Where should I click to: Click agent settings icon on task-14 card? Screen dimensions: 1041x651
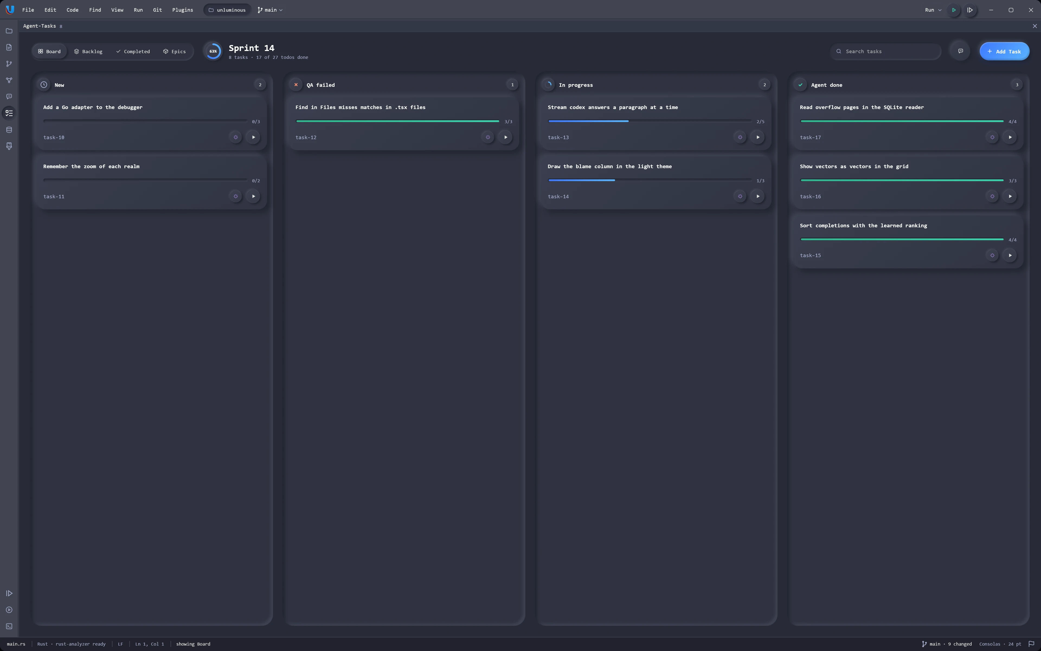pyautogui.click(x=740, y=196)
